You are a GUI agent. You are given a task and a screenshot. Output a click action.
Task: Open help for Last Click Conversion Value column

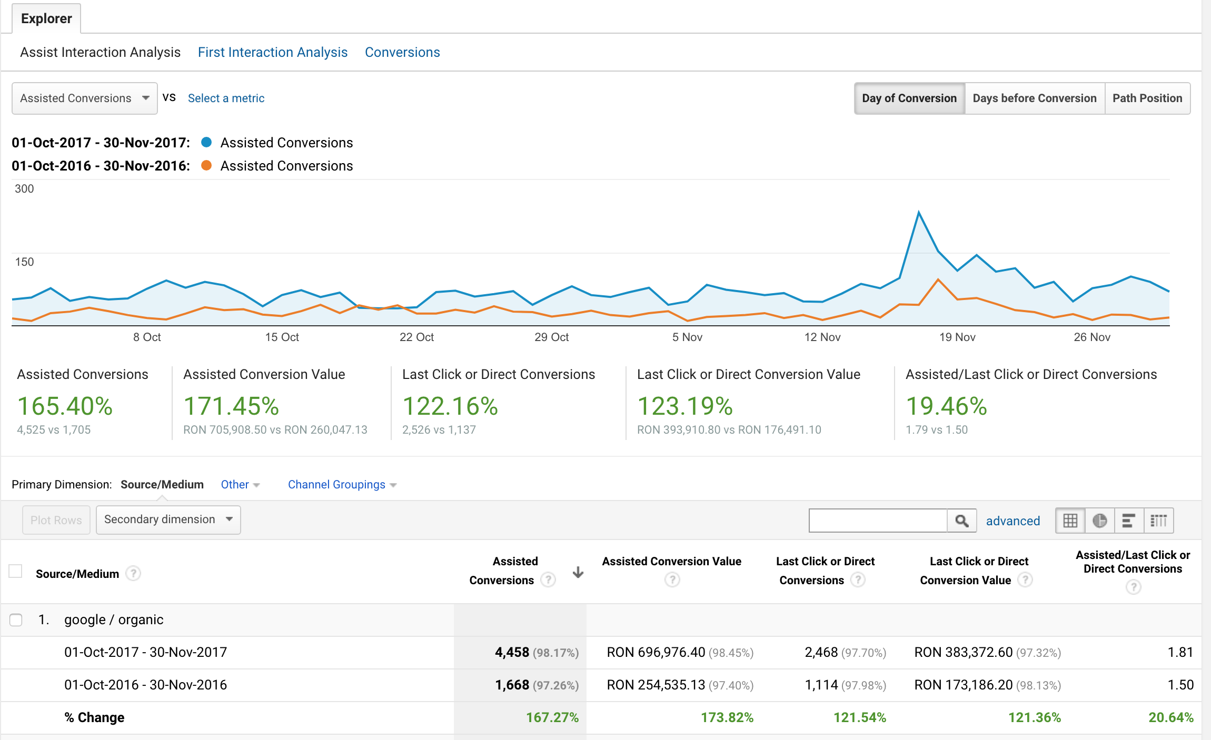(x=1025, y=579)
